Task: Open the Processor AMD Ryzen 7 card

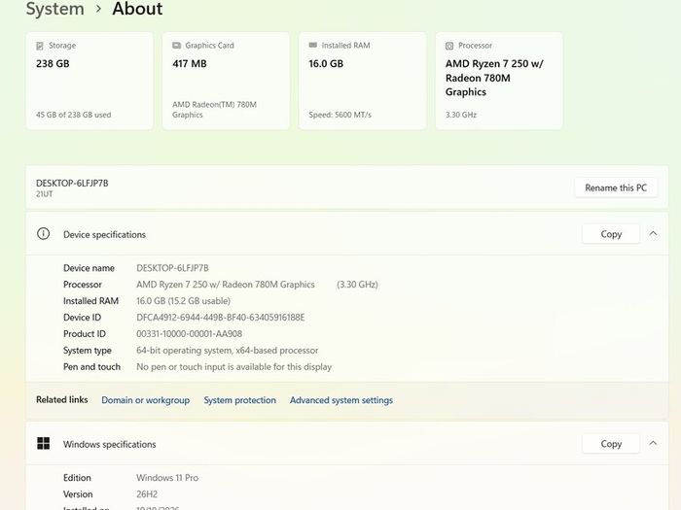Action: point(499,81)
